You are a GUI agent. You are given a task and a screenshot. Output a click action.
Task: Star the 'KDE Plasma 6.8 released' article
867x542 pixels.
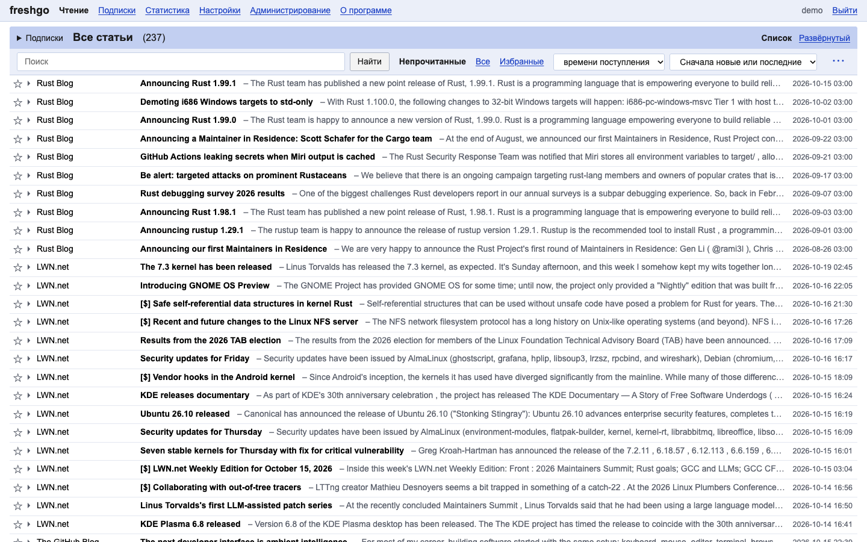pos(18,525)
